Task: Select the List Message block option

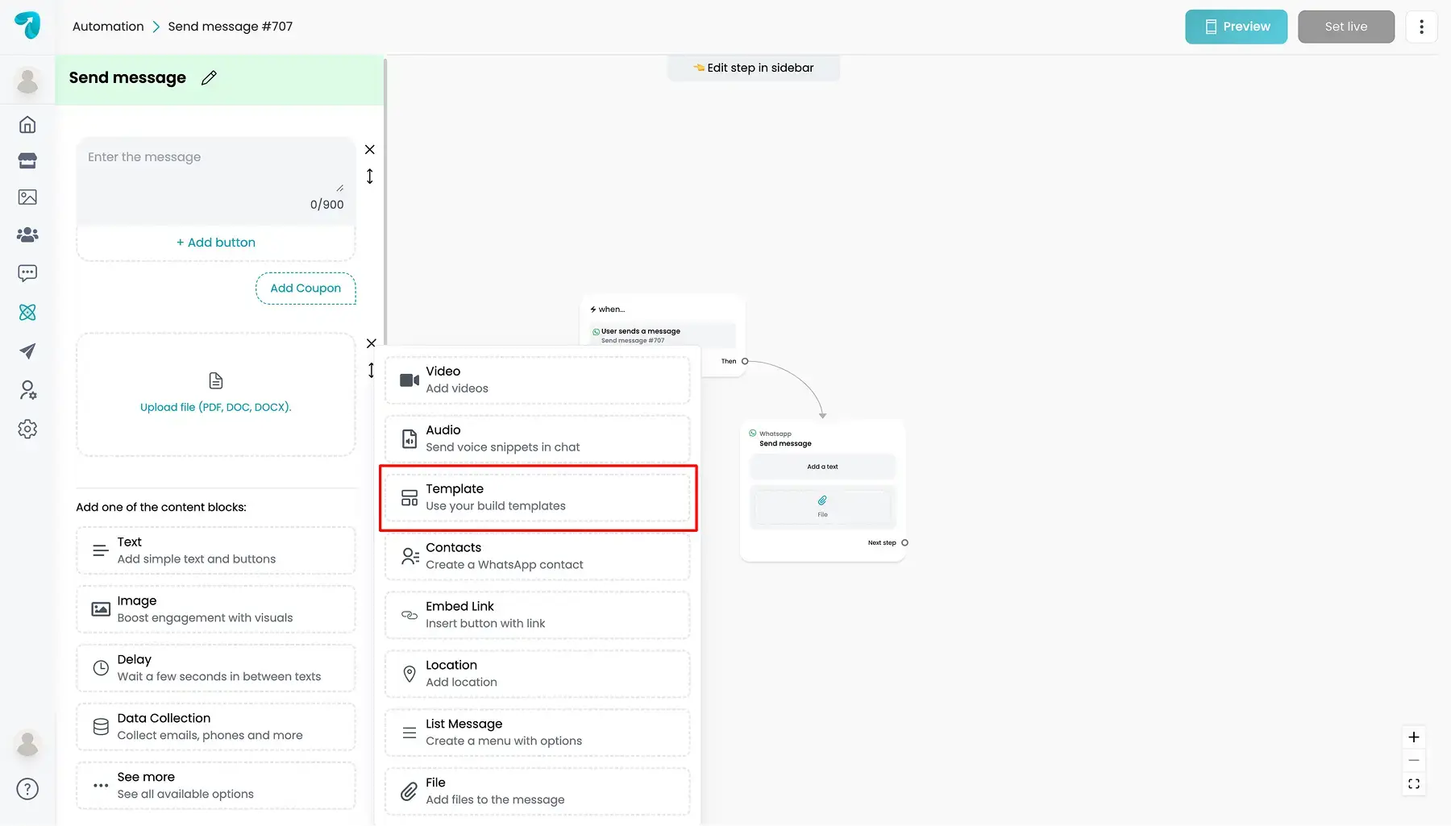Action: pos(538,733)
